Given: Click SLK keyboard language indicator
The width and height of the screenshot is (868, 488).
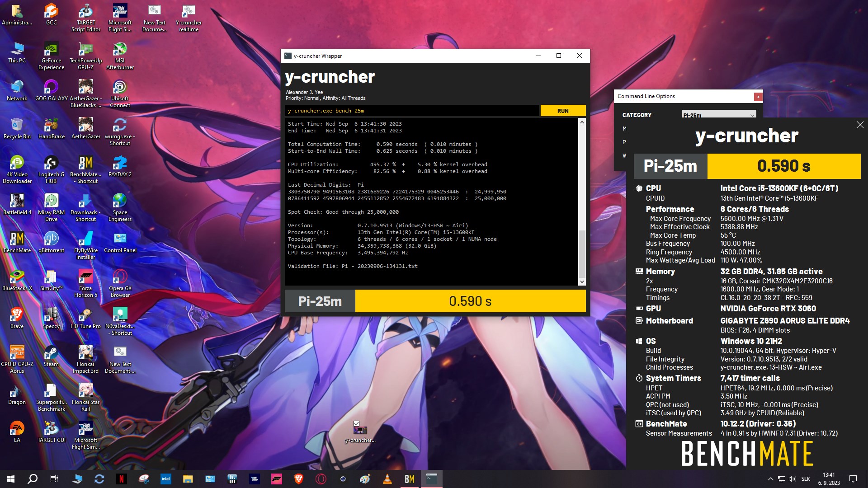Looking at the screenshot, I should tap(806, 479).
